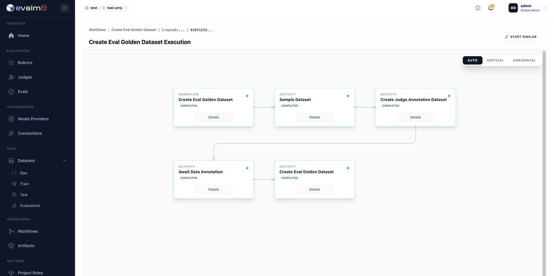The width and height of the screenshot is (554, 276).
Task: Click the Await Data Annotation node title
Action: point(201,172)
